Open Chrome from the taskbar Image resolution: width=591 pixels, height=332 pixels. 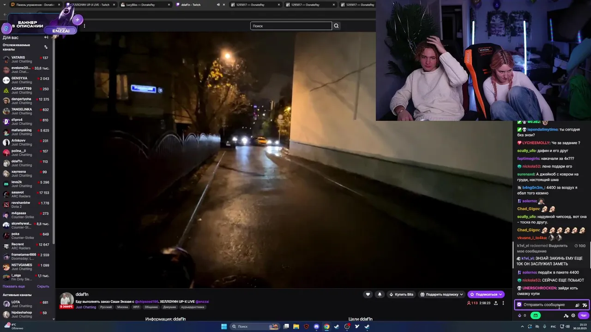coord(326,326)
